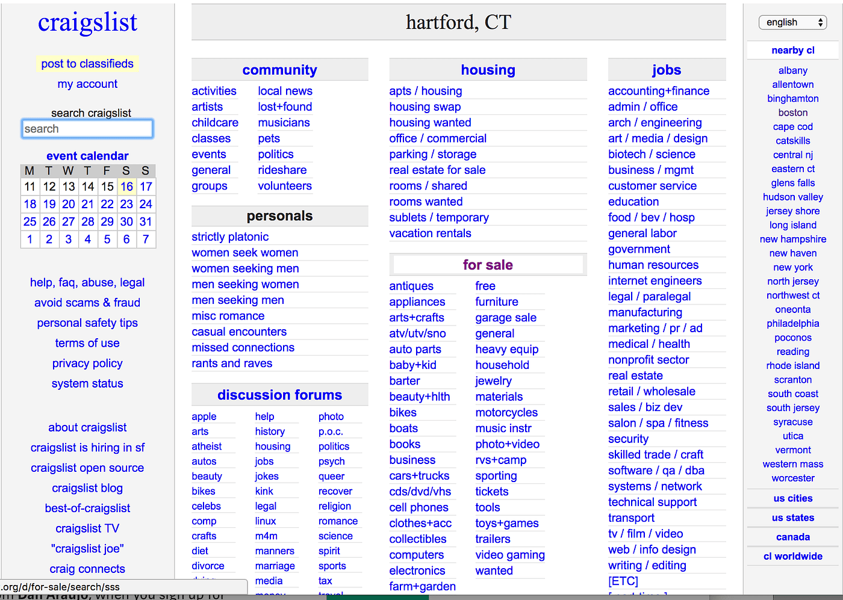Open the nearby cl heading
843x600 pixels.
click(x=793, y=51)
